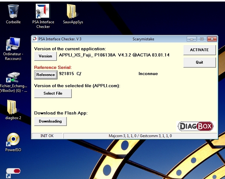The width and height of the screenshot is (225, 179).
Task: Click the PSA Interface Checker title bar icon
Action: 34,39
